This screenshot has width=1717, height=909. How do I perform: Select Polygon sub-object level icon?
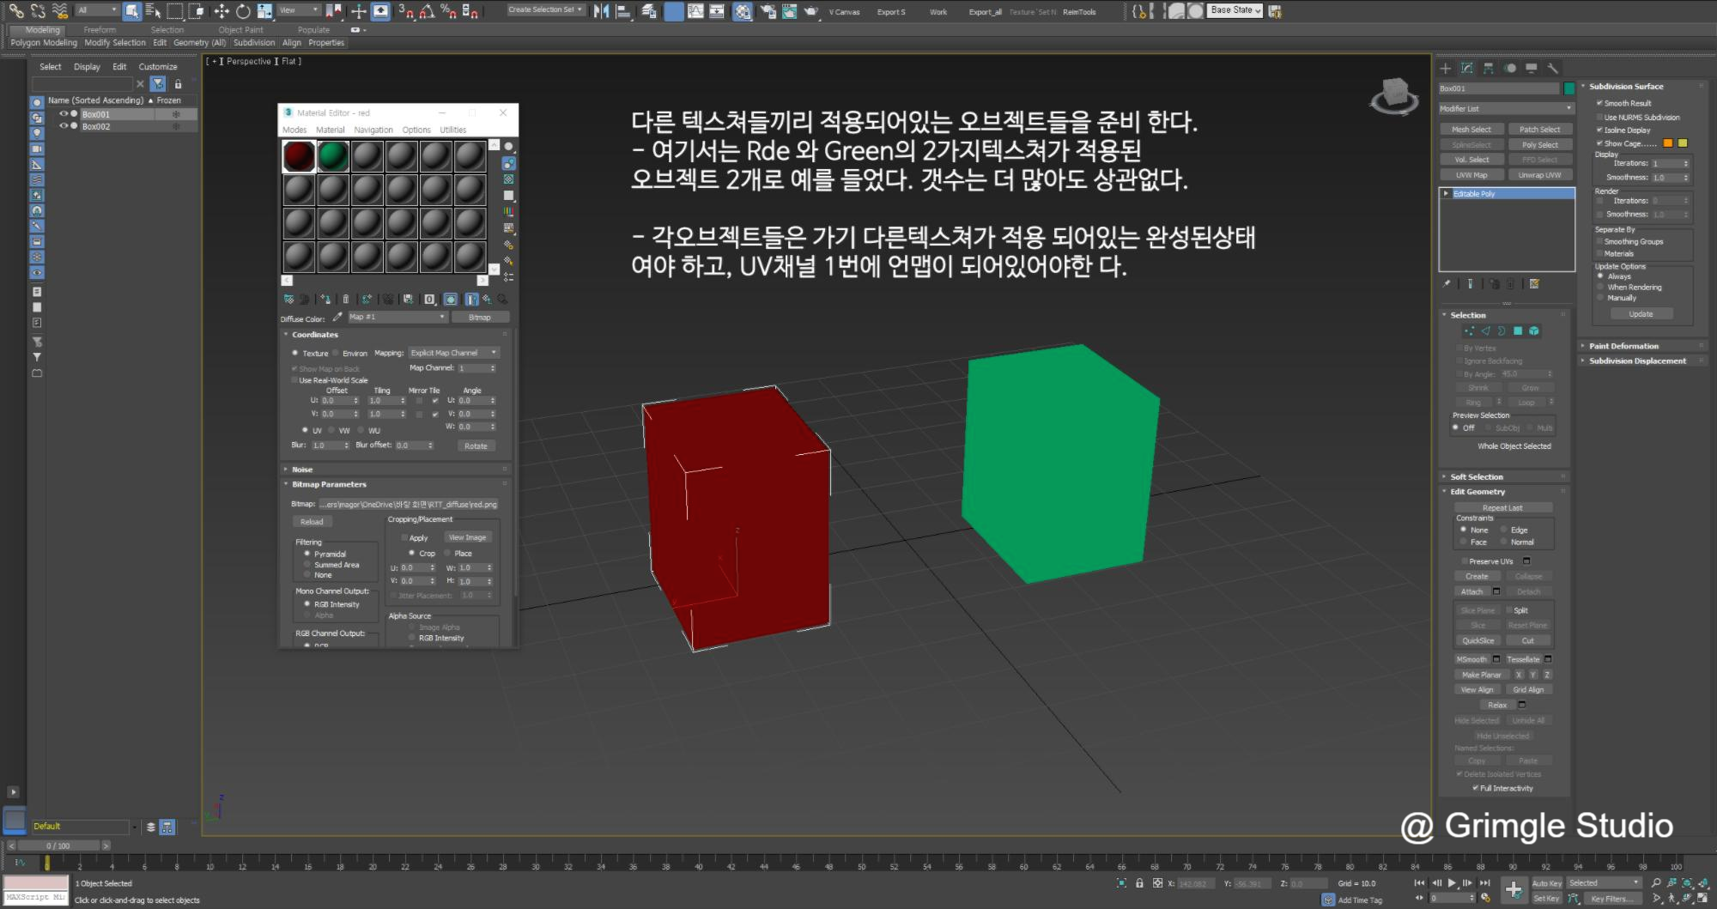click(1518, 330)
